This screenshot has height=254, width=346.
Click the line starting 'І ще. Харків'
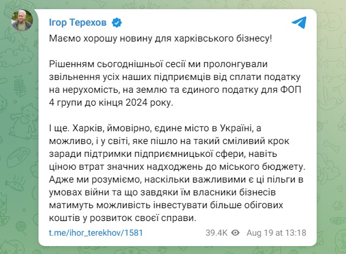[x=155, y=128]
